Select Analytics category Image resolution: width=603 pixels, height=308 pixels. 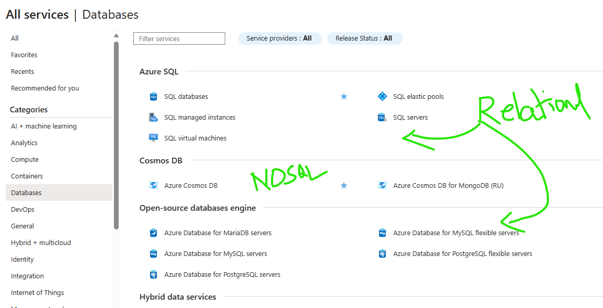click(24, 143)
